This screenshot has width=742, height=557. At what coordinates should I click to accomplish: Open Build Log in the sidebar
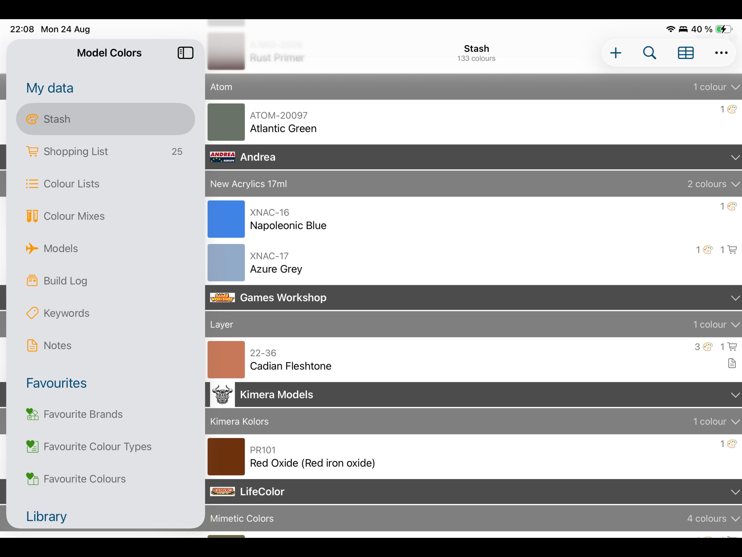click(x=105, y=281)
